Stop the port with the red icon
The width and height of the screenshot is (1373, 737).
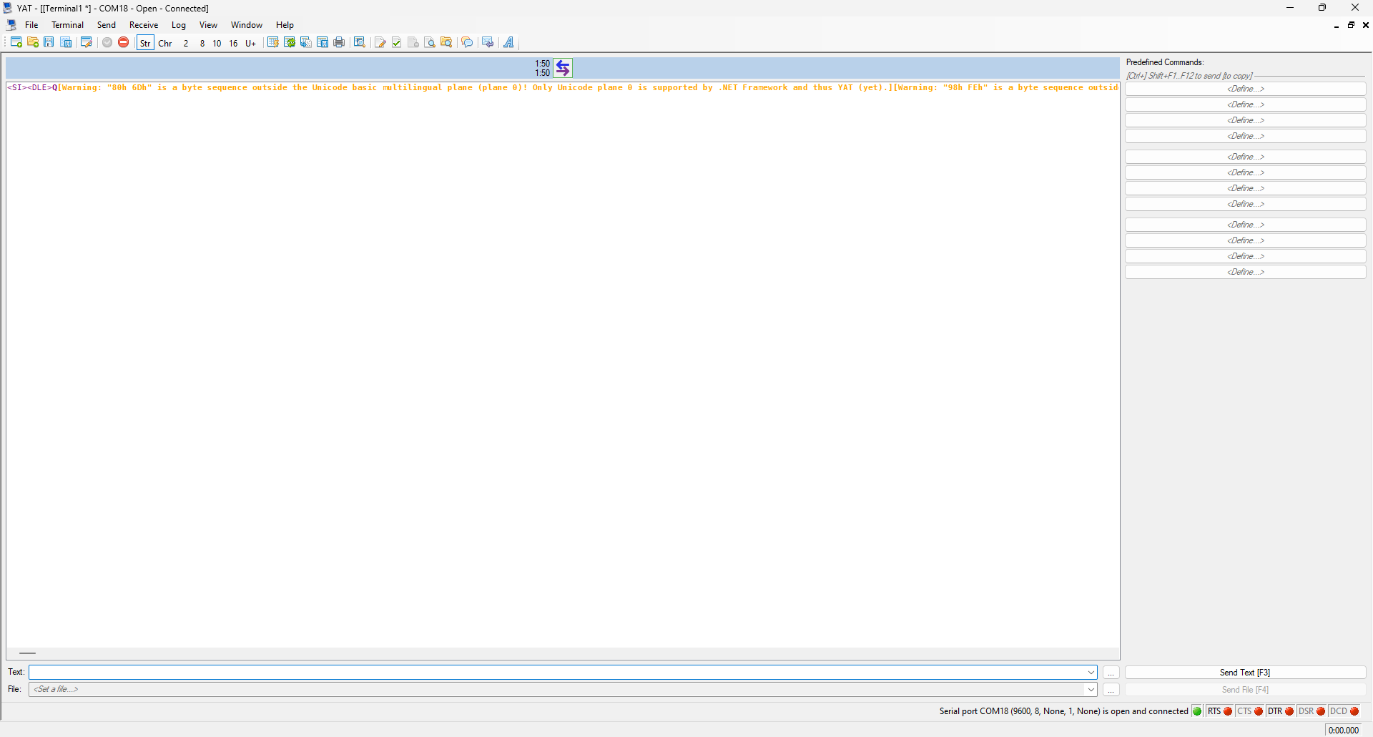tap(124, 42)
